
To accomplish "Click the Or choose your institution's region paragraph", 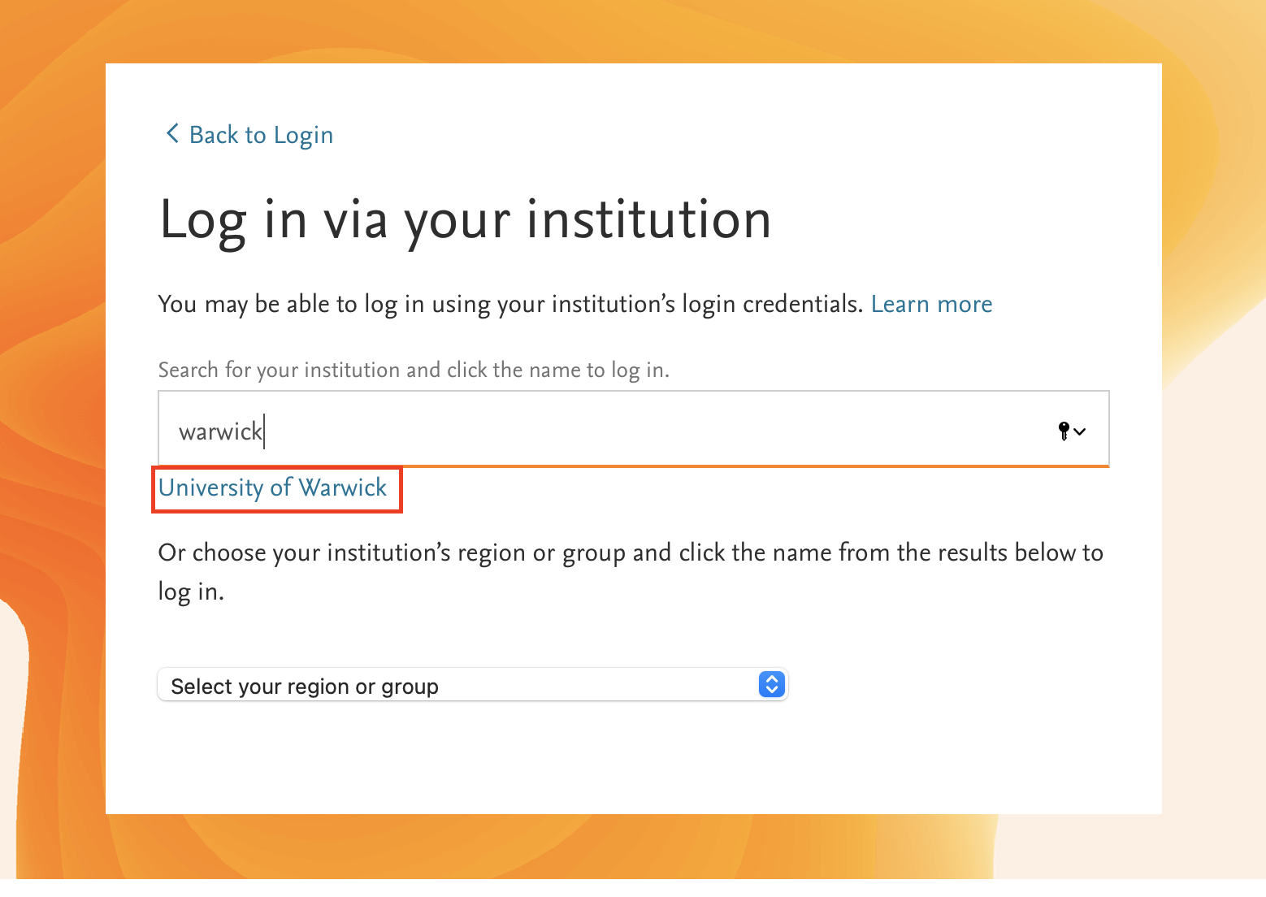I will [x=630, y=553].
